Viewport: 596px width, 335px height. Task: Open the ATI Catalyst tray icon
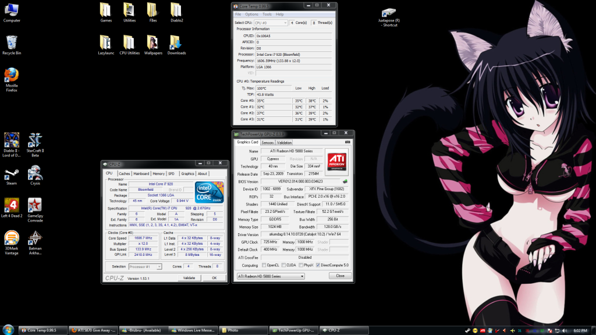coord(483,330)
